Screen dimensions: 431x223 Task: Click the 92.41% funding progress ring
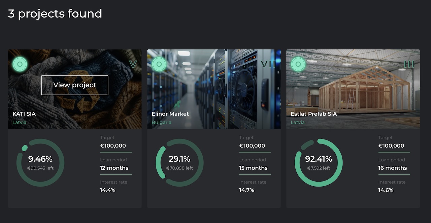pos(319,162)
